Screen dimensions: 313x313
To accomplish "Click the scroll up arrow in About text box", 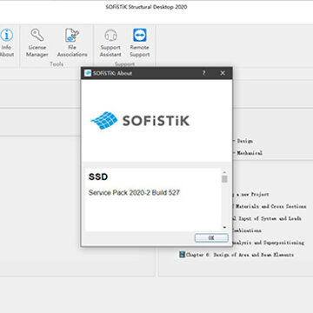I will [x=224, y=172].
